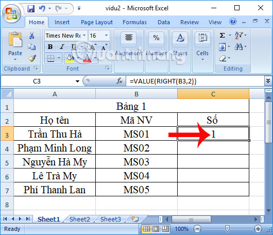Go to the first sheet tab
273x235 pixels.
(5, 219)
